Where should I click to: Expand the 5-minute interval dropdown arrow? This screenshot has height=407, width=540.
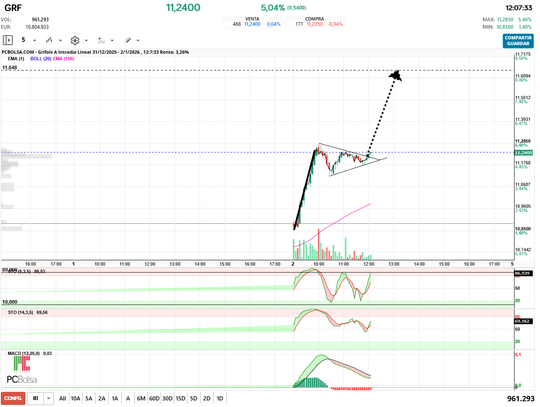click(x=34, y=41)
